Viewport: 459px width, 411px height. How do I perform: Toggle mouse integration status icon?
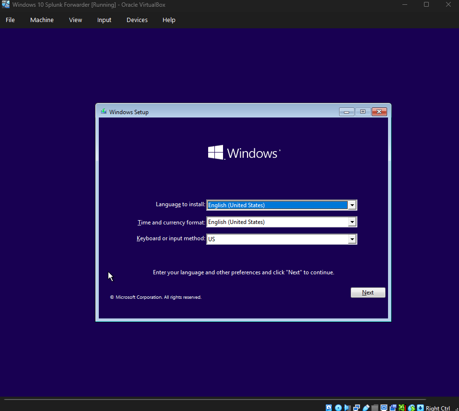(411, 407)
